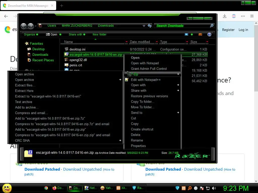Change view using the view icon

pyautogui.click(x=186, y=34)
